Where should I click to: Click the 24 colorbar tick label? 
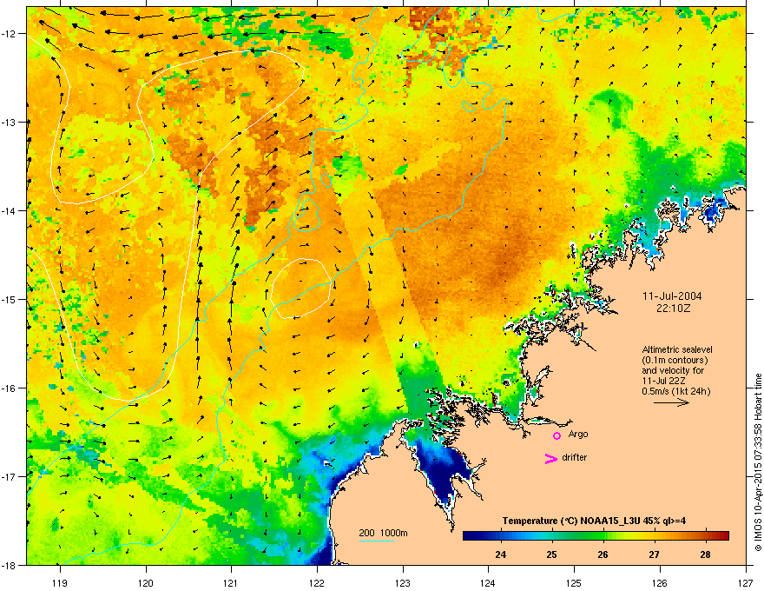(x=500, y=554)
